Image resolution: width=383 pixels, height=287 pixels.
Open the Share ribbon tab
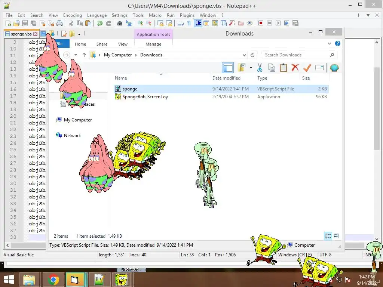(x=102, y=44)
